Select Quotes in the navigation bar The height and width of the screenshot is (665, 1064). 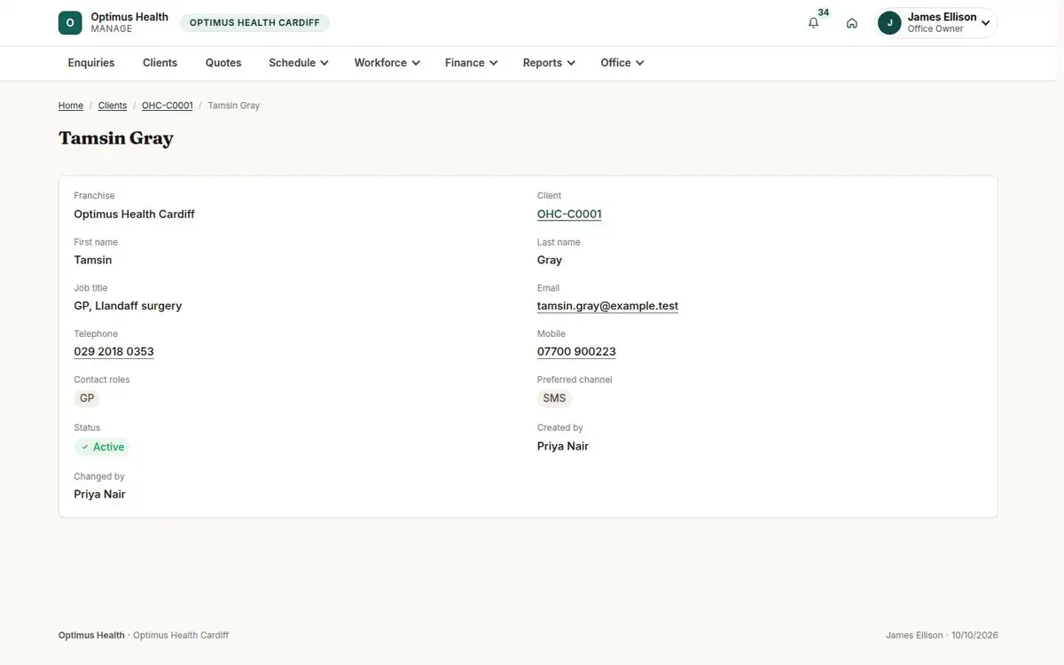click(x=223, y=63)
